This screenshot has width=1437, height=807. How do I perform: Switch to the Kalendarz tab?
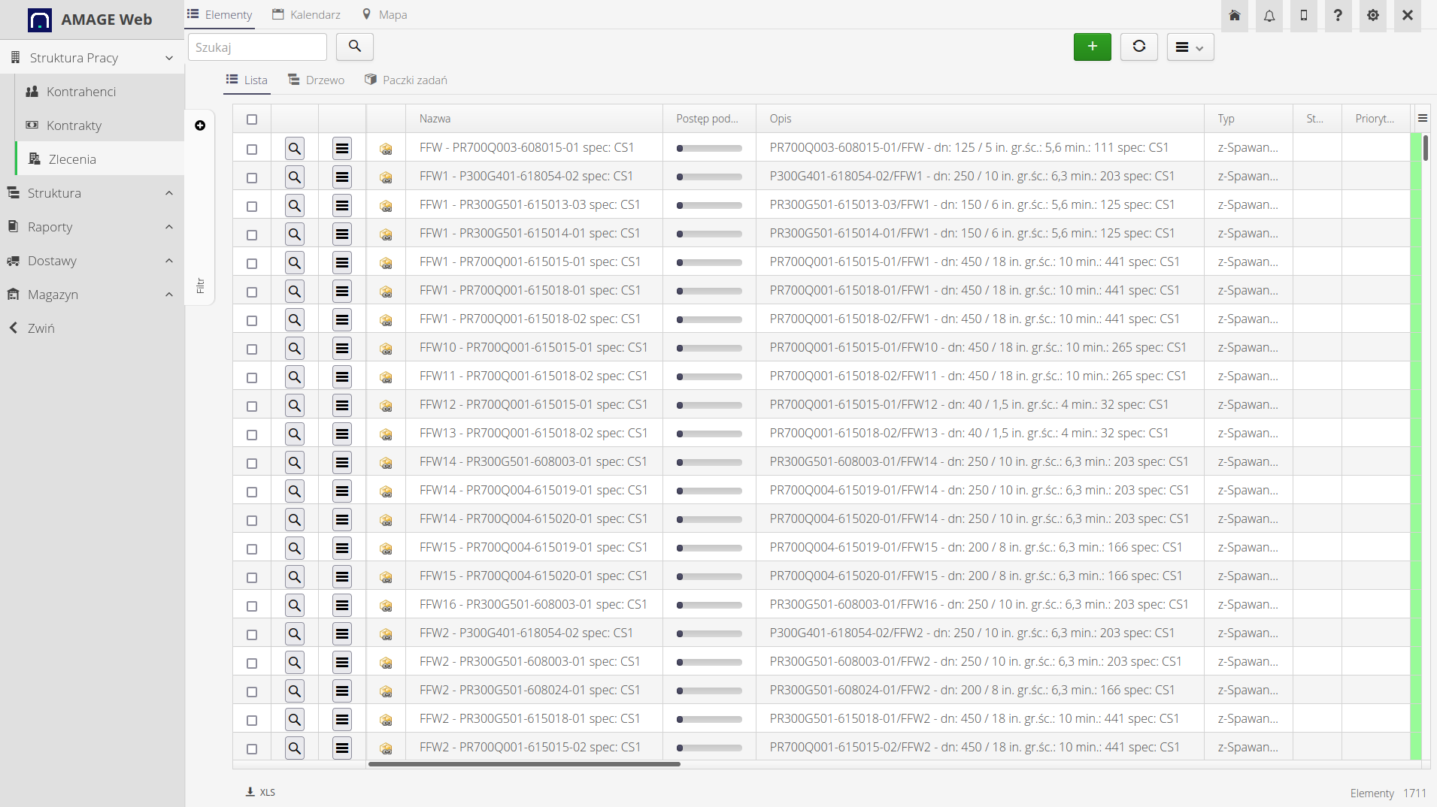click(x=307, y=15)
